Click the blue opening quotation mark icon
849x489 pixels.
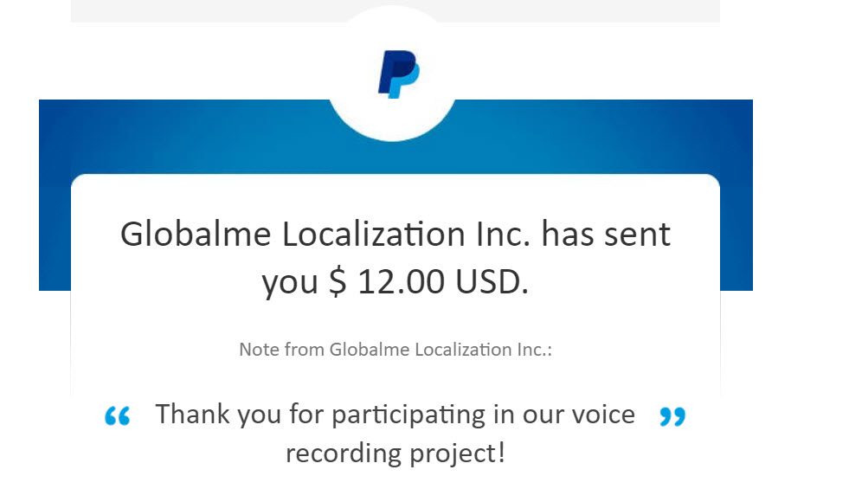click(x=118, y=416)
